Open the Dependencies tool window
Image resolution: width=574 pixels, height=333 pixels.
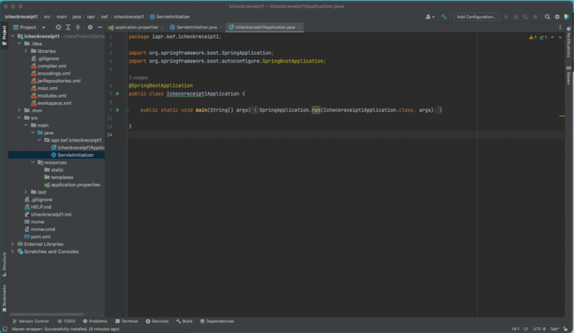point(217,321)
